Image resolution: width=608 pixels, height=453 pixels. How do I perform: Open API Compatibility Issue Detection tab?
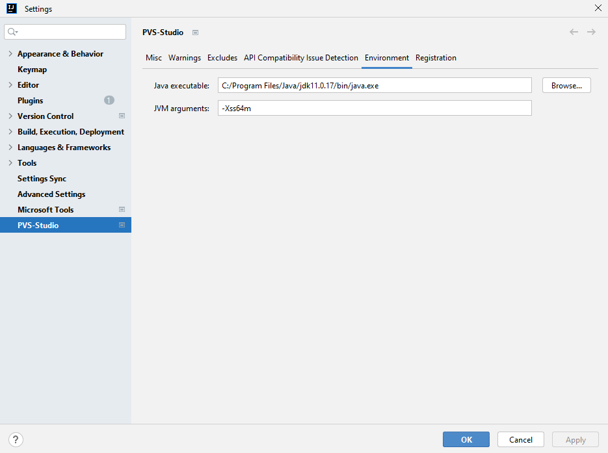(x=301, y=58)
